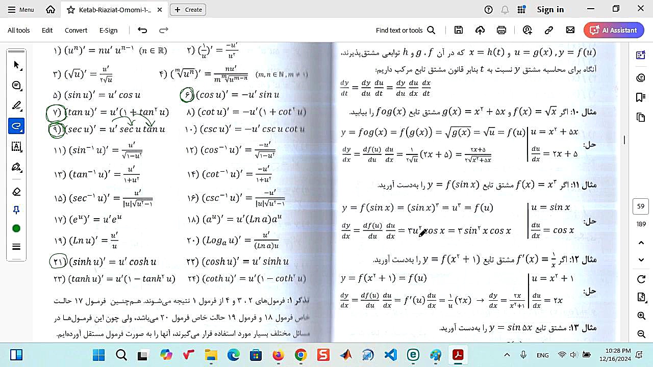
Task: Go to the next page
Action: tap(641, 260)
